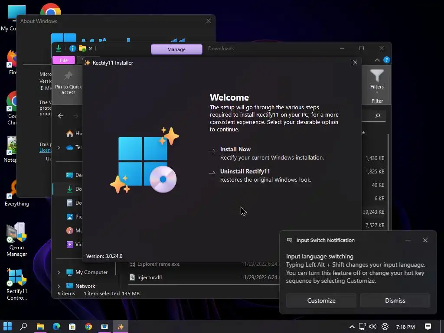Open File Explorer from taskbar
This screenshot has height=333, width=444.
pyautogui.click(x=40, y=326)
